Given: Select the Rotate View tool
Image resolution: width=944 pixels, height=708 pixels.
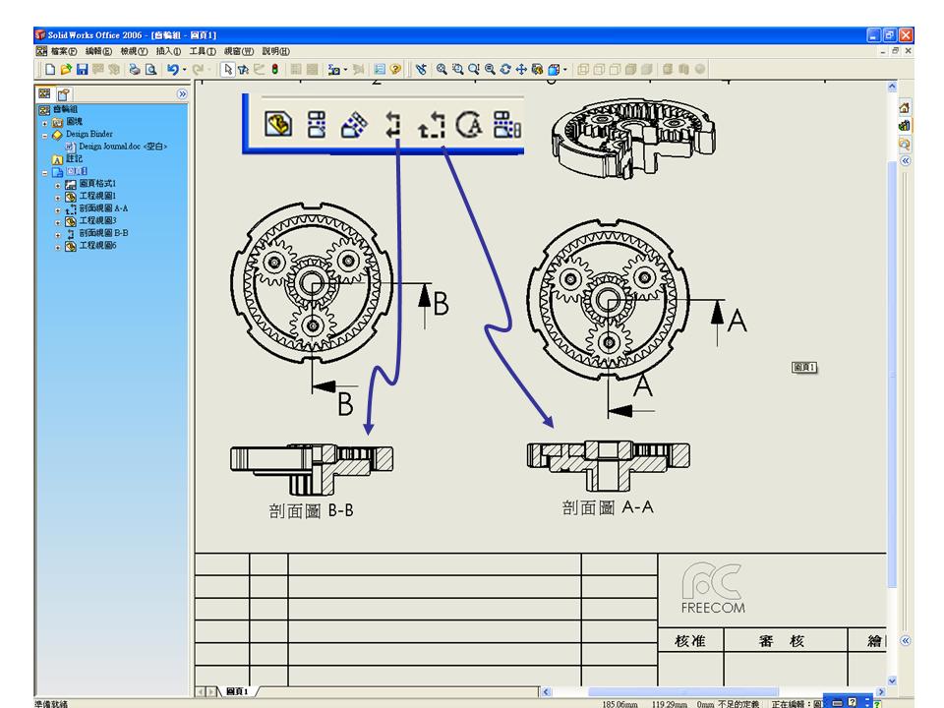Looking at the screenshot, I should pos(505,69).
